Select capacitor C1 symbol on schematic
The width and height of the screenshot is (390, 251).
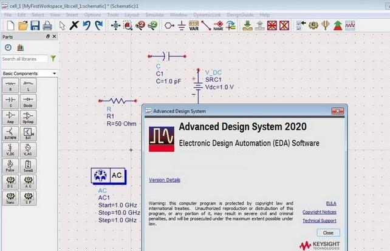167,56
